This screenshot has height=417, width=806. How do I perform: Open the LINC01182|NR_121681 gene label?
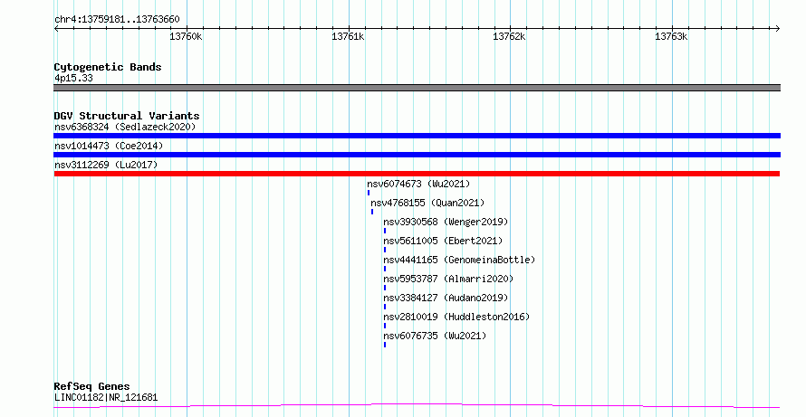106,397
